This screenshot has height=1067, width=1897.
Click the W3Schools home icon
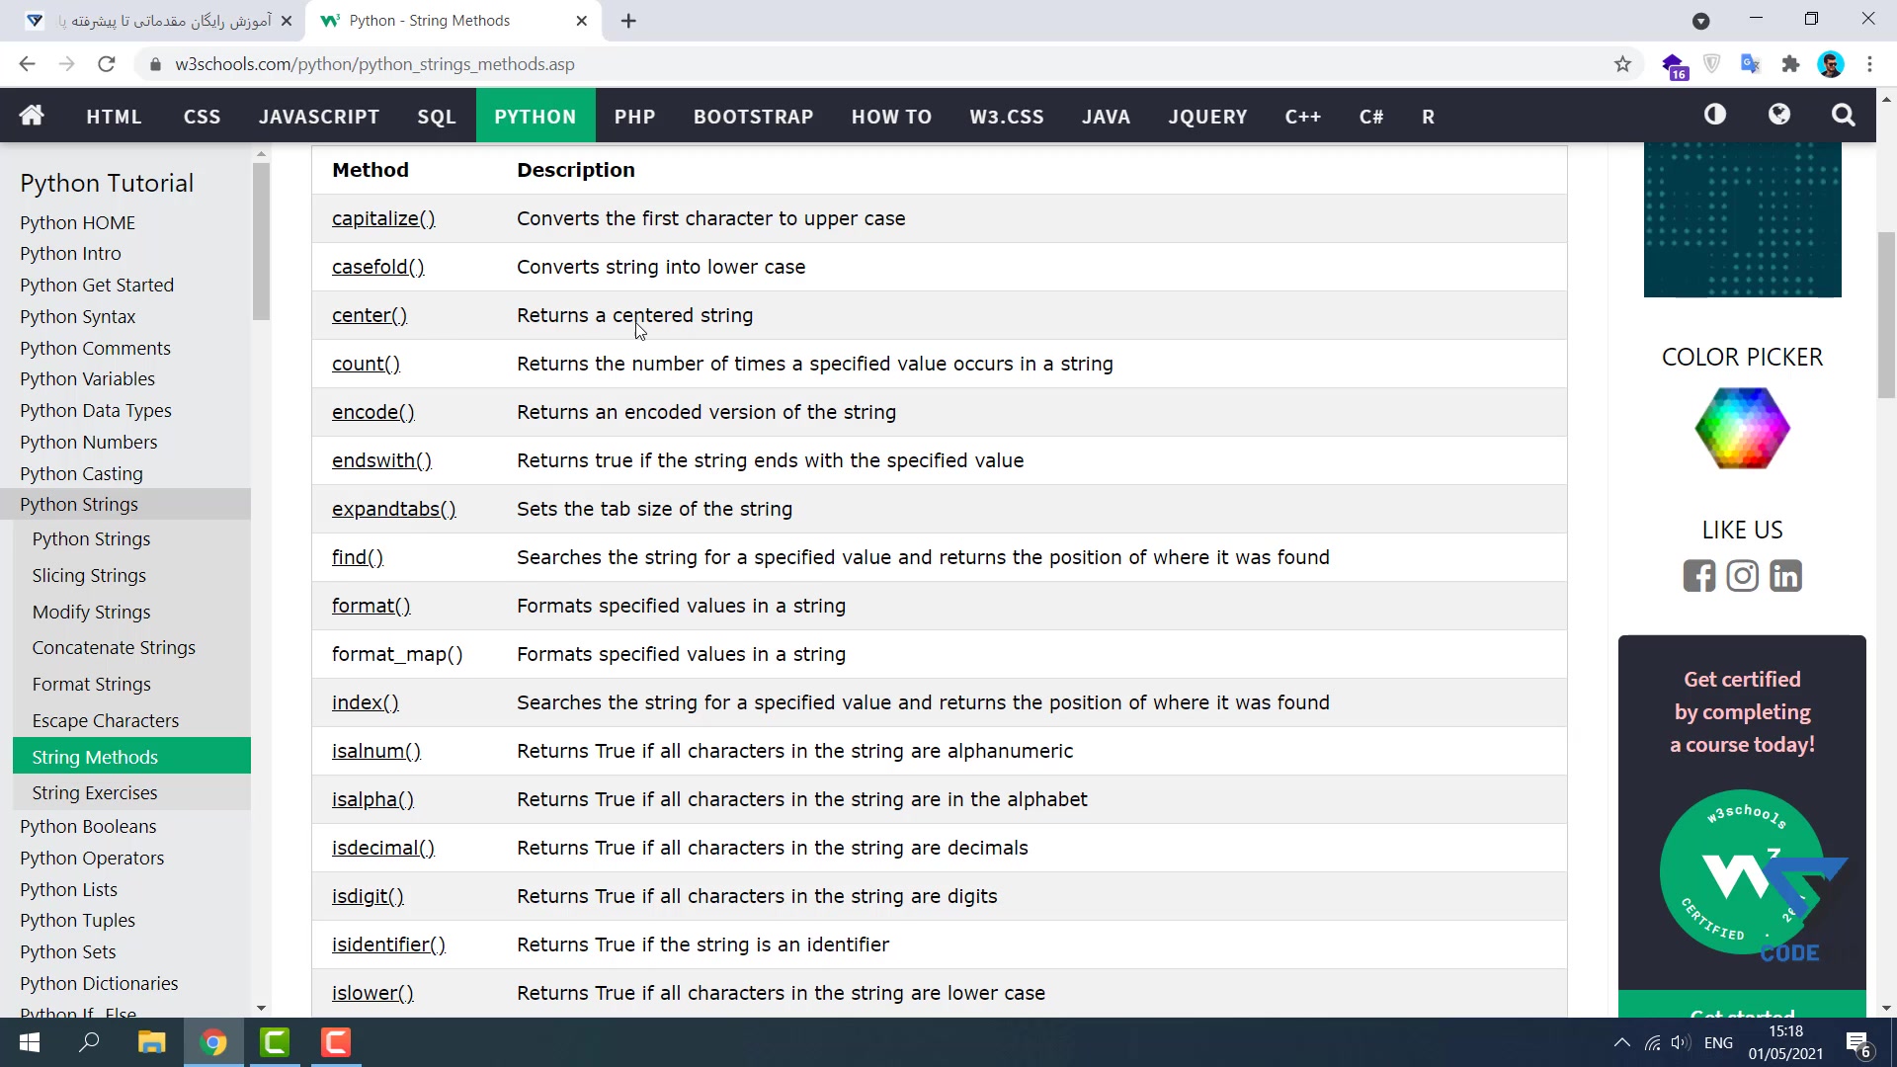click(x=32, y=116)
